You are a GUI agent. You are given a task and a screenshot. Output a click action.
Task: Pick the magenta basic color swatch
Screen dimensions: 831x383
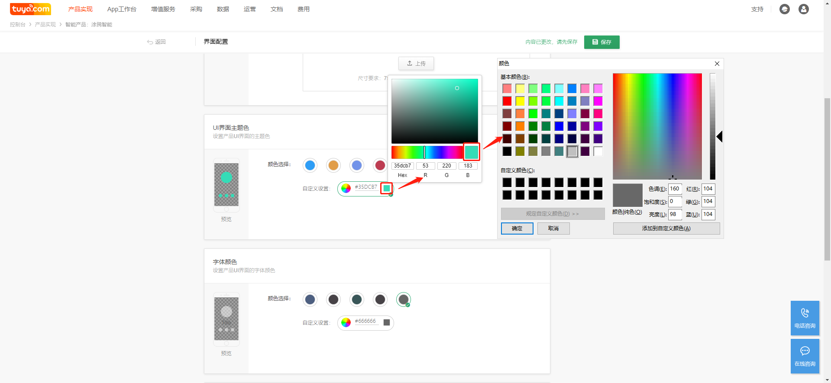click(x=598, y=101)
